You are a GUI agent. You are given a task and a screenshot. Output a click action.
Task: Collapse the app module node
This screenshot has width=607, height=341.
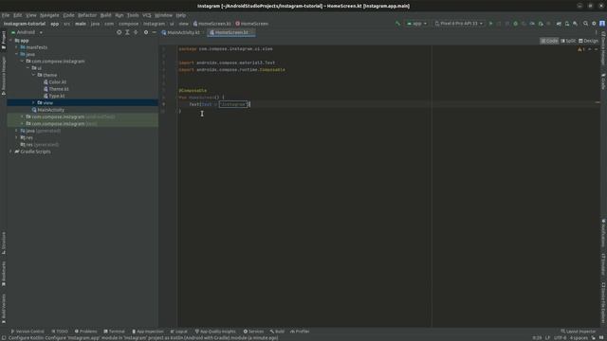(x=10, y=40)
